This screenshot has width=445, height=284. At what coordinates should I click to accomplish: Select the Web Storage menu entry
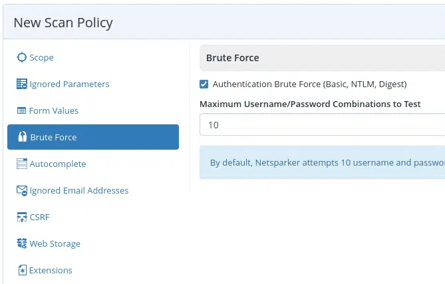point(55,243)
